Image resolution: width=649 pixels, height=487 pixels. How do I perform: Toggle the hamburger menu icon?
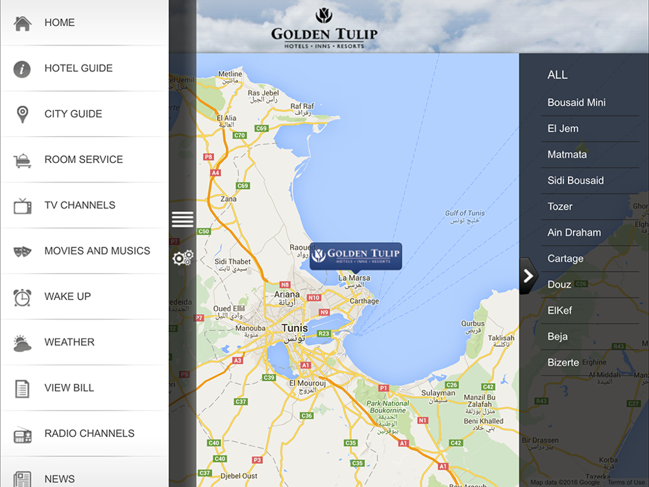pos(182,219)
